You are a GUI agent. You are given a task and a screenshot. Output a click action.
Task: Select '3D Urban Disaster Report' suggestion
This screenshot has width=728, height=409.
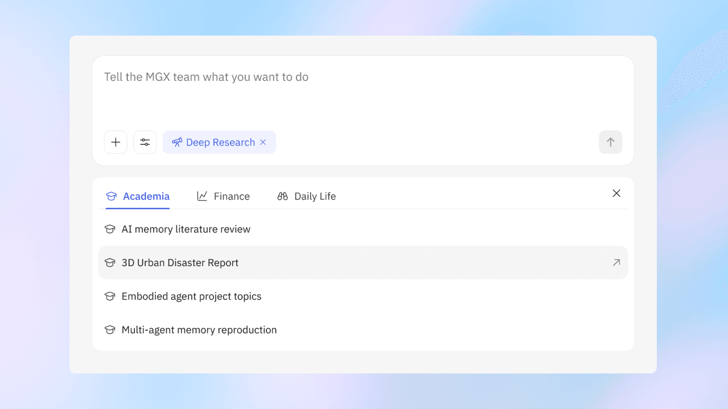tap(363, 262)
